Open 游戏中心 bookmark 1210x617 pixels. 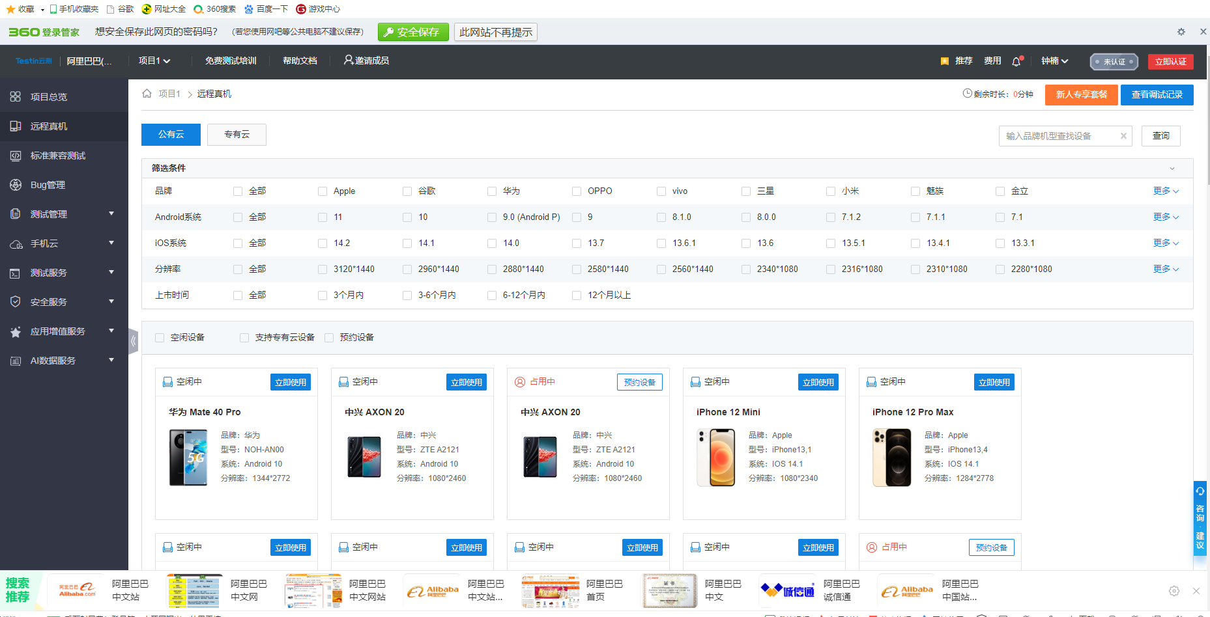[x=318, y=9]
